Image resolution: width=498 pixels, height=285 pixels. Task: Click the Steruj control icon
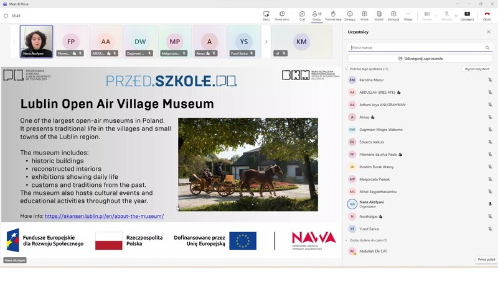click(x=266, y=15)
